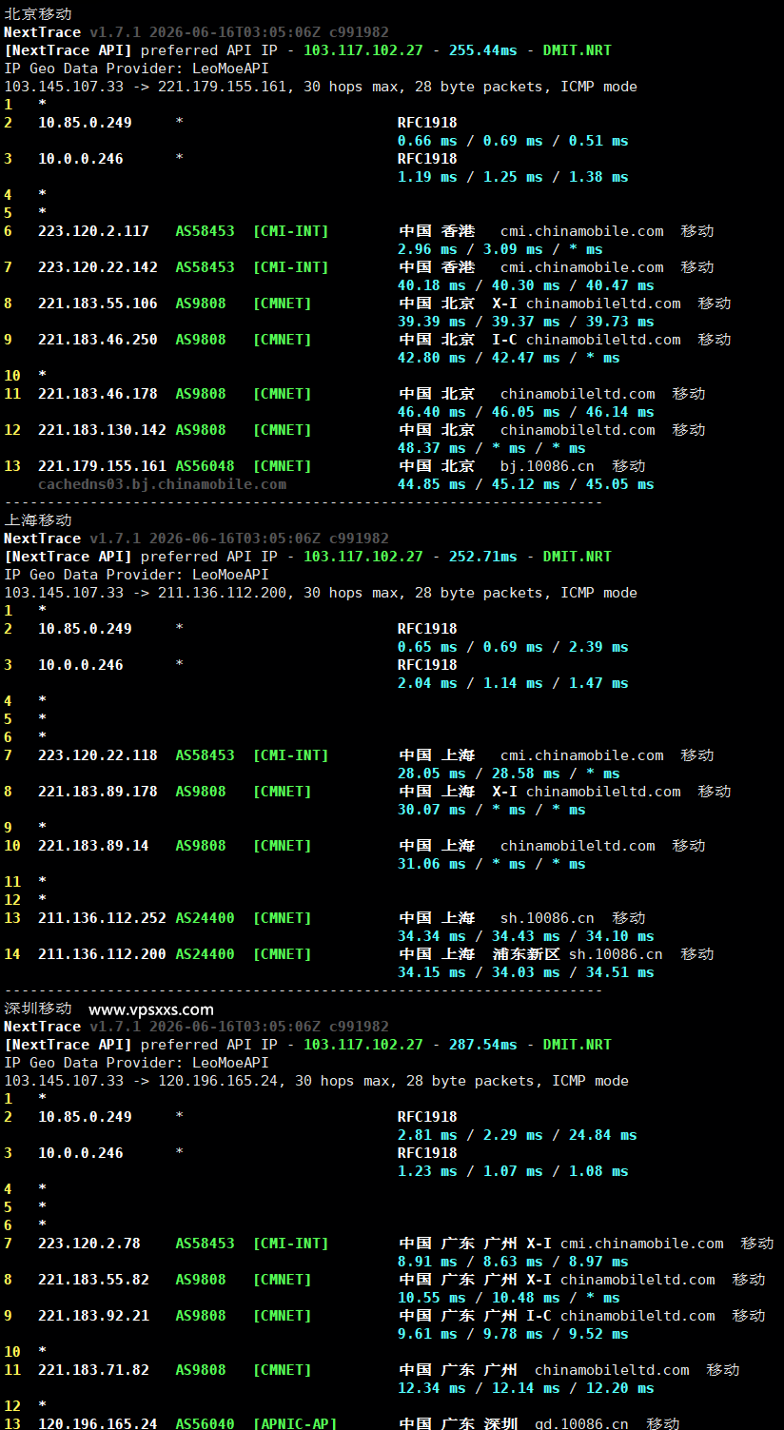Click the API latency value "287.54ms"
The height and width of the screenshot is (1430, 784).
point(482,1045)
